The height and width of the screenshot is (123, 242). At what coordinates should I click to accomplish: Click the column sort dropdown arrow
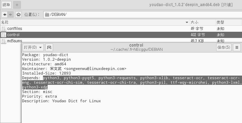tap(187, 22)
